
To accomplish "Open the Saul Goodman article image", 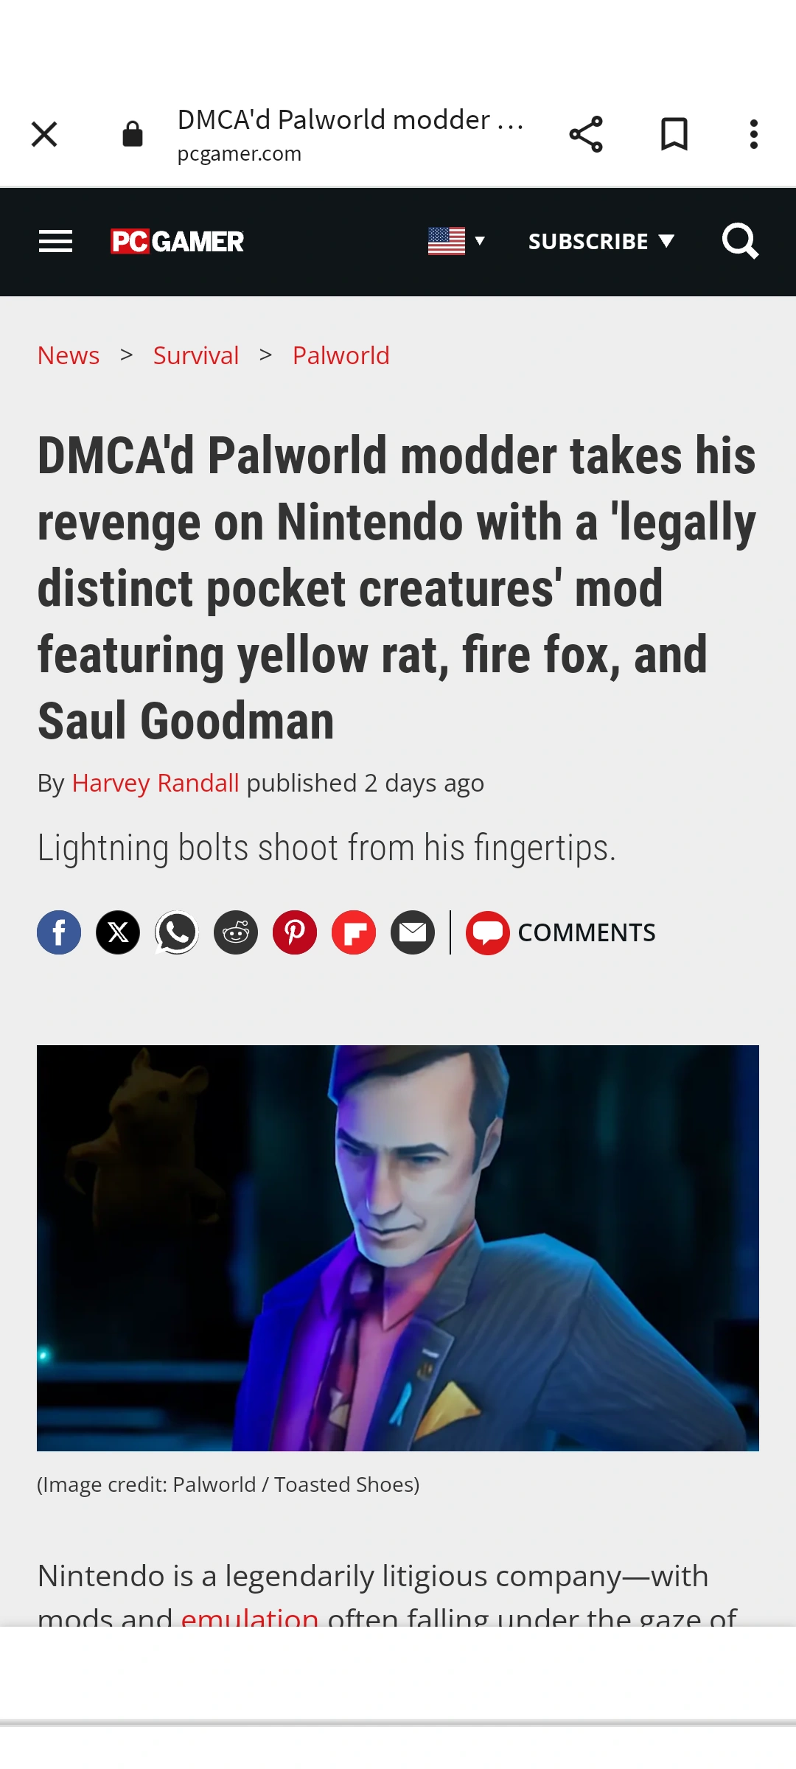I will click(x=398, y=1248).
